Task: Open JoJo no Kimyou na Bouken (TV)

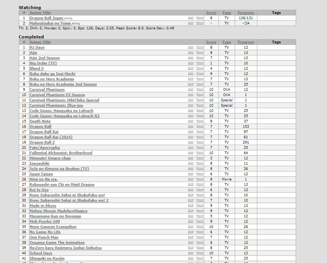Action: tap(59, 168)
